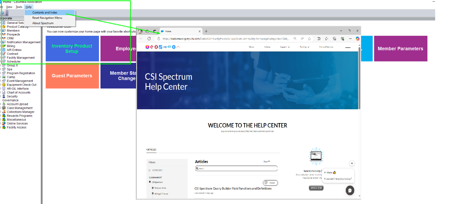Expand Training dropdown in help site nav
The width and height of the screenshot is (451, 204).
pyautogui.click(x=304, y=47)
